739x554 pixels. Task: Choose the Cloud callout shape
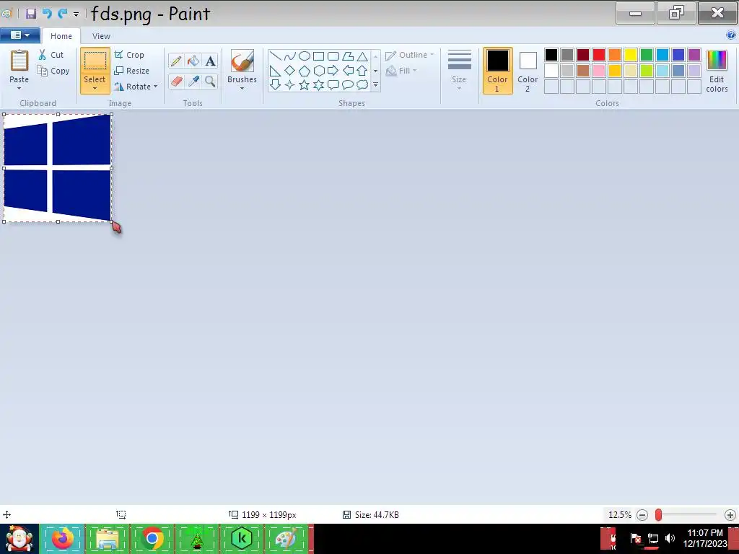tap(362, 85)
